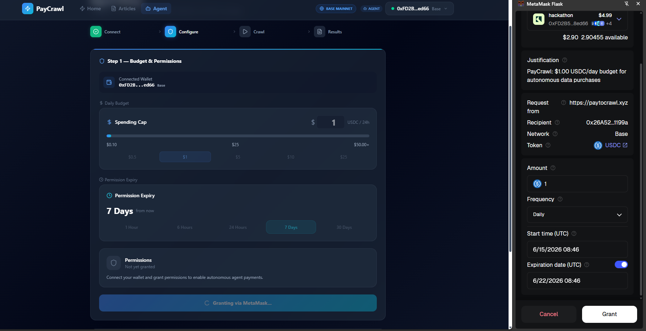This screenshot has height=331, width=646.
Task: Click the https://paytocrawl.xyz origin text
Action: pos(598,103)
